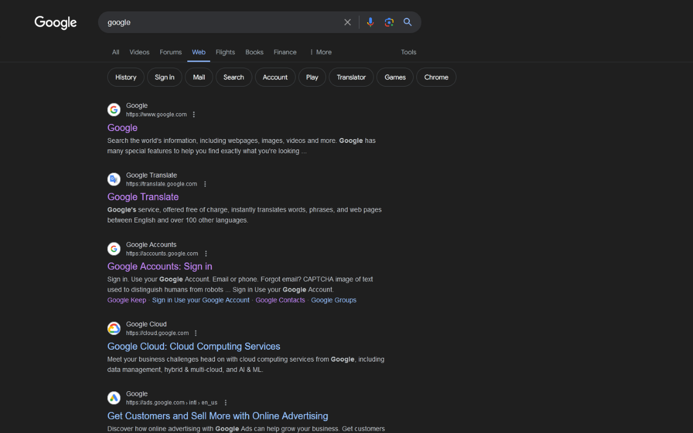Click inside the search input field
This screenshot has width=693, height=433.
(x=227, y=22)
